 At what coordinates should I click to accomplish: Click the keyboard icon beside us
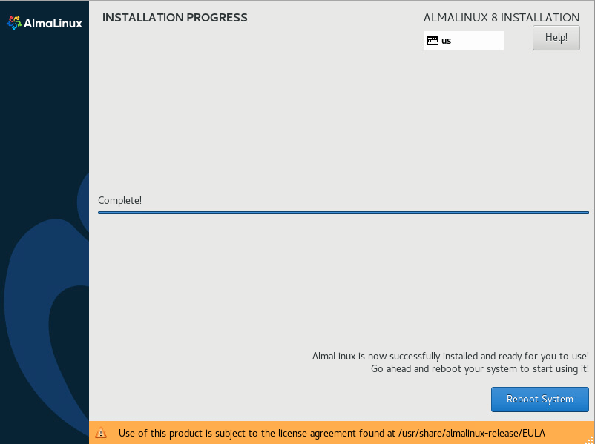433,41
